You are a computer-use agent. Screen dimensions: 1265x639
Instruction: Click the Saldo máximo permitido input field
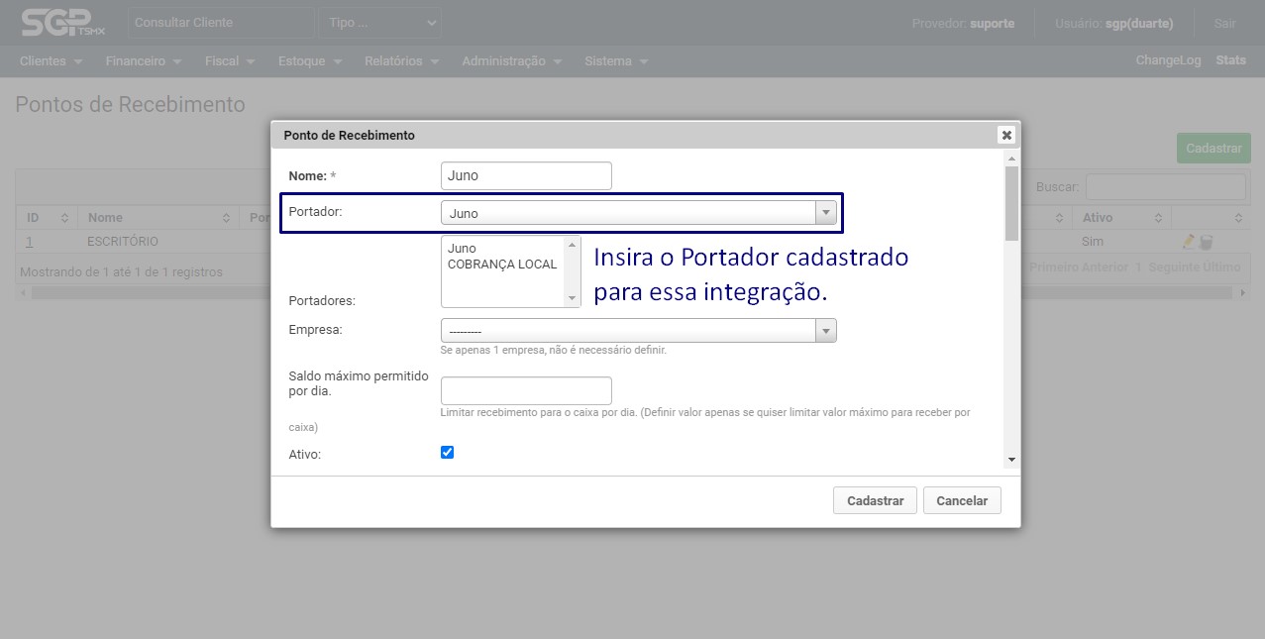526,391
